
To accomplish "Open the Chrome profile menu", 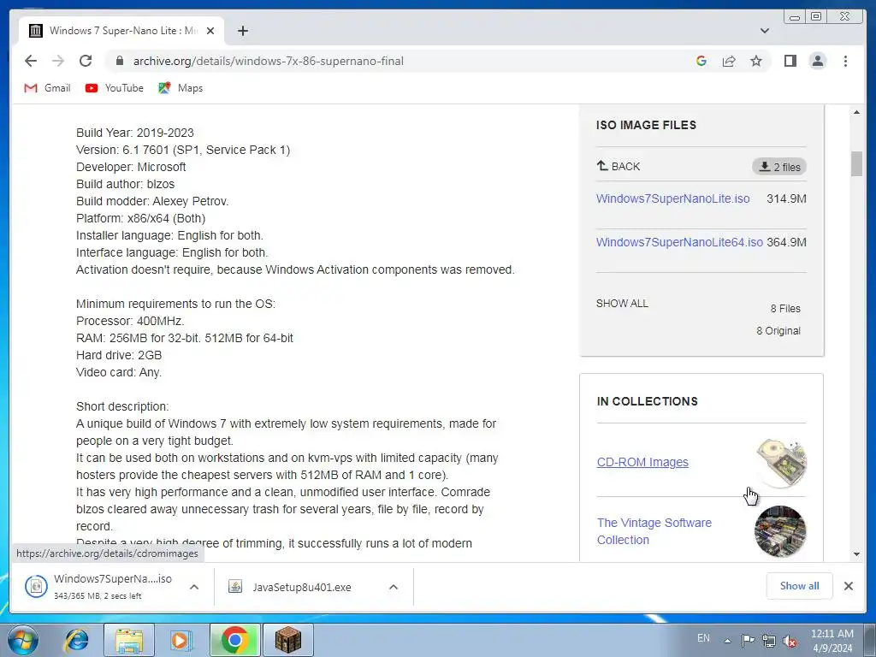I will 818,61.
